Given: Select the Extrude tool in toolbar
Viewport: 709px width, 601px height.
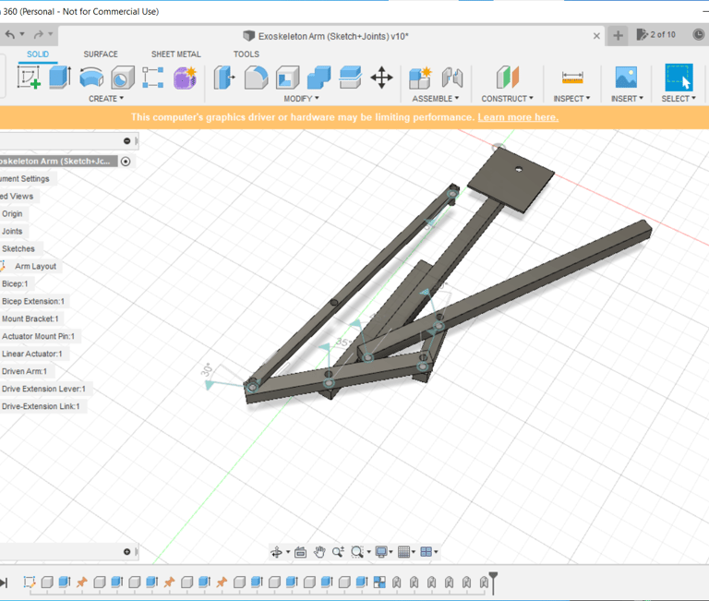Looking at the screenshot, I should pyautogui.click(x=60, y=78).
